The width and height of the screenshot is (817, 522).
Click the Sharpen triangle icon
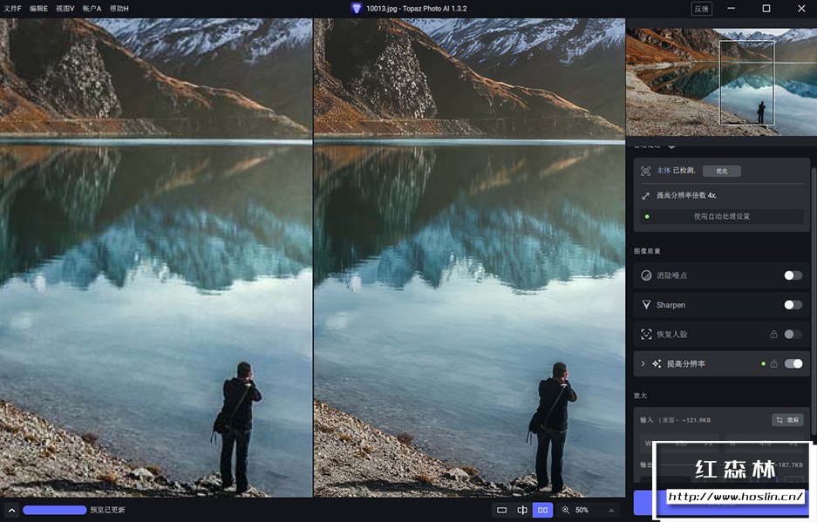[646, 305]
